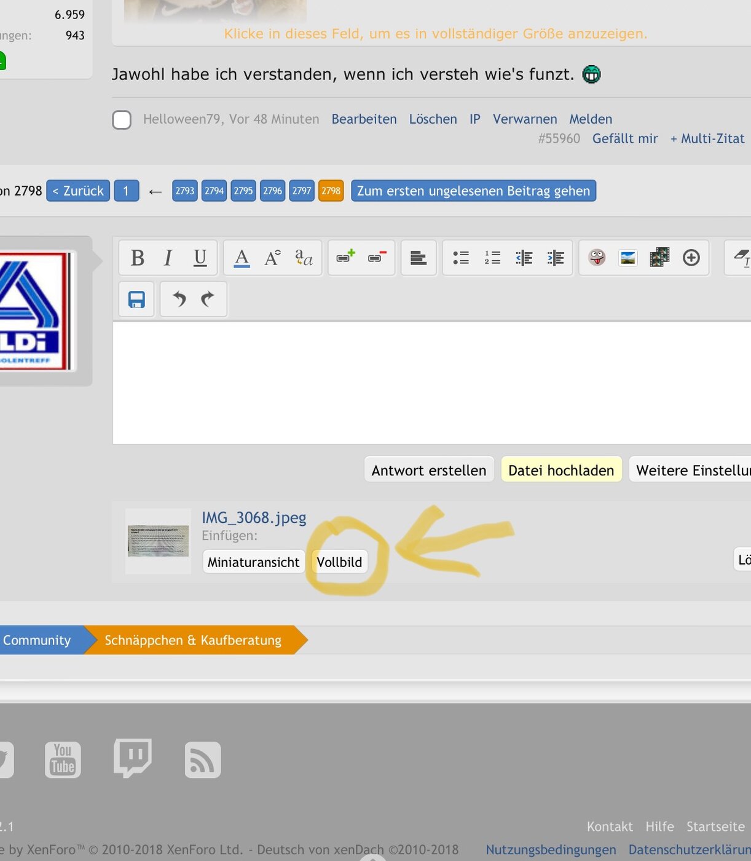Screen dimensions: 751x861
Task: Add the post with + Multi-Zitat
Action: (707, 139)
